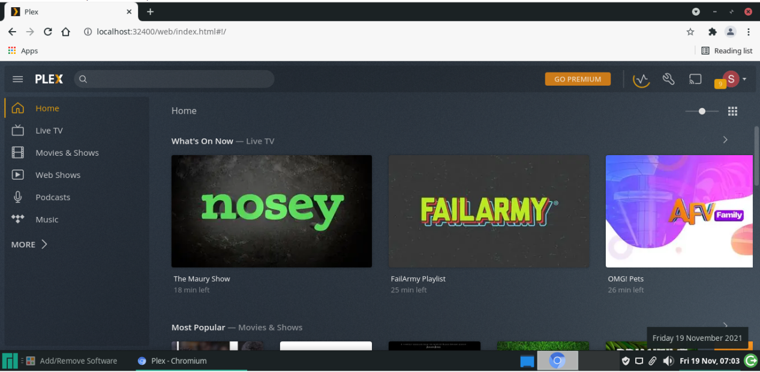Open the volume speaker tray icon
The height and width of the screenshot is (372, 760).
point(668,361)
